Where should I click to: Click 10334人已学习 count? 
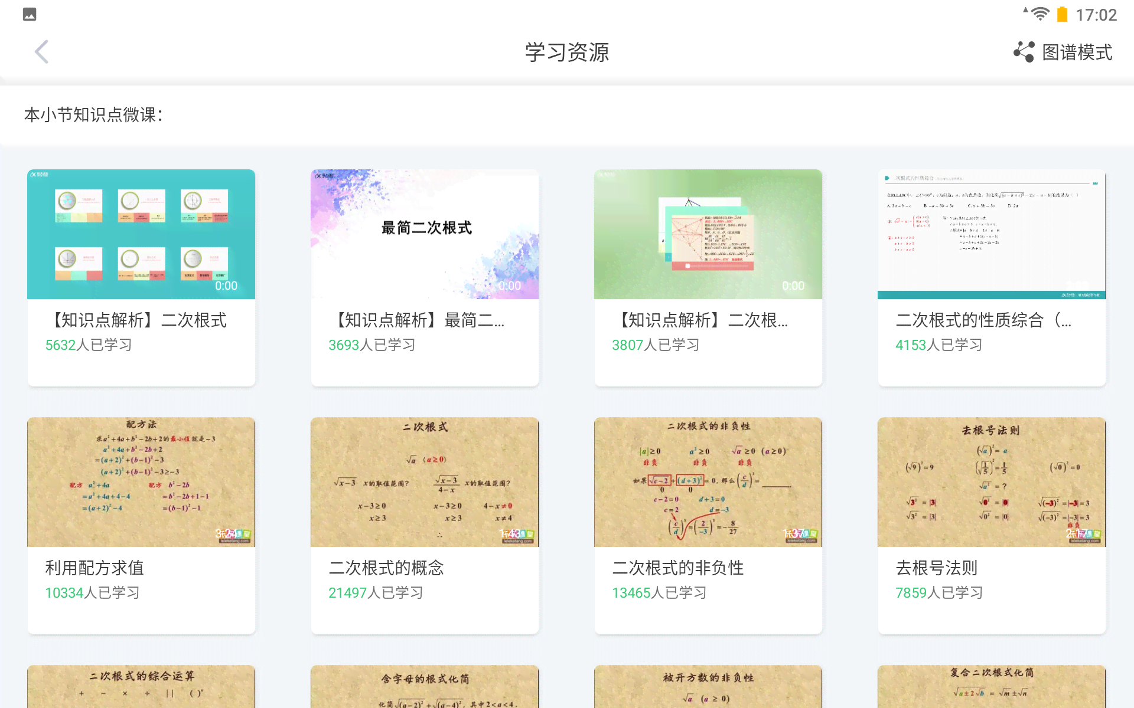[93, 593]
